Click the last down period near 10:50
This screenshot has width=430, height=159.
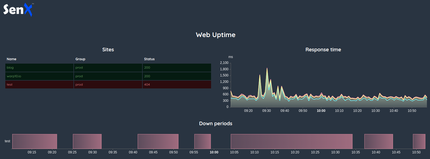[x=419, y=141]
